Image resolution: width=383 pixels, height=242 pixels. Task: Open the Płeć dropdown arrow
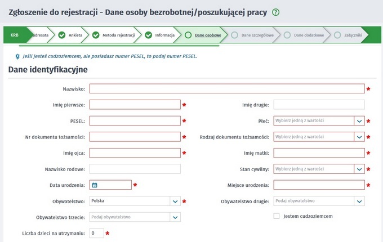(x=359, y=121)
